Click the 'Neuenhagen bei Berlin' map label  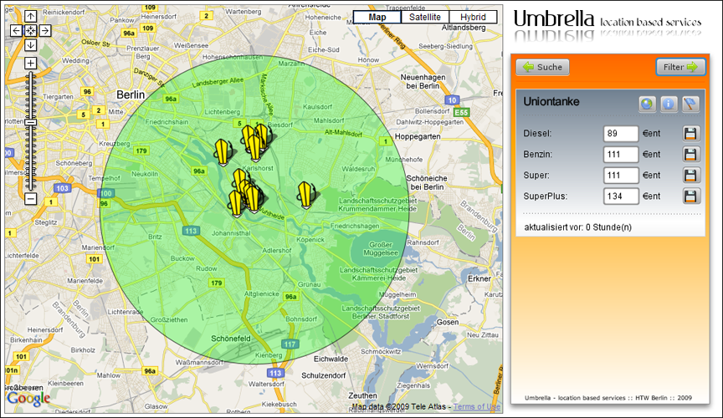click(x=423, y=82)
